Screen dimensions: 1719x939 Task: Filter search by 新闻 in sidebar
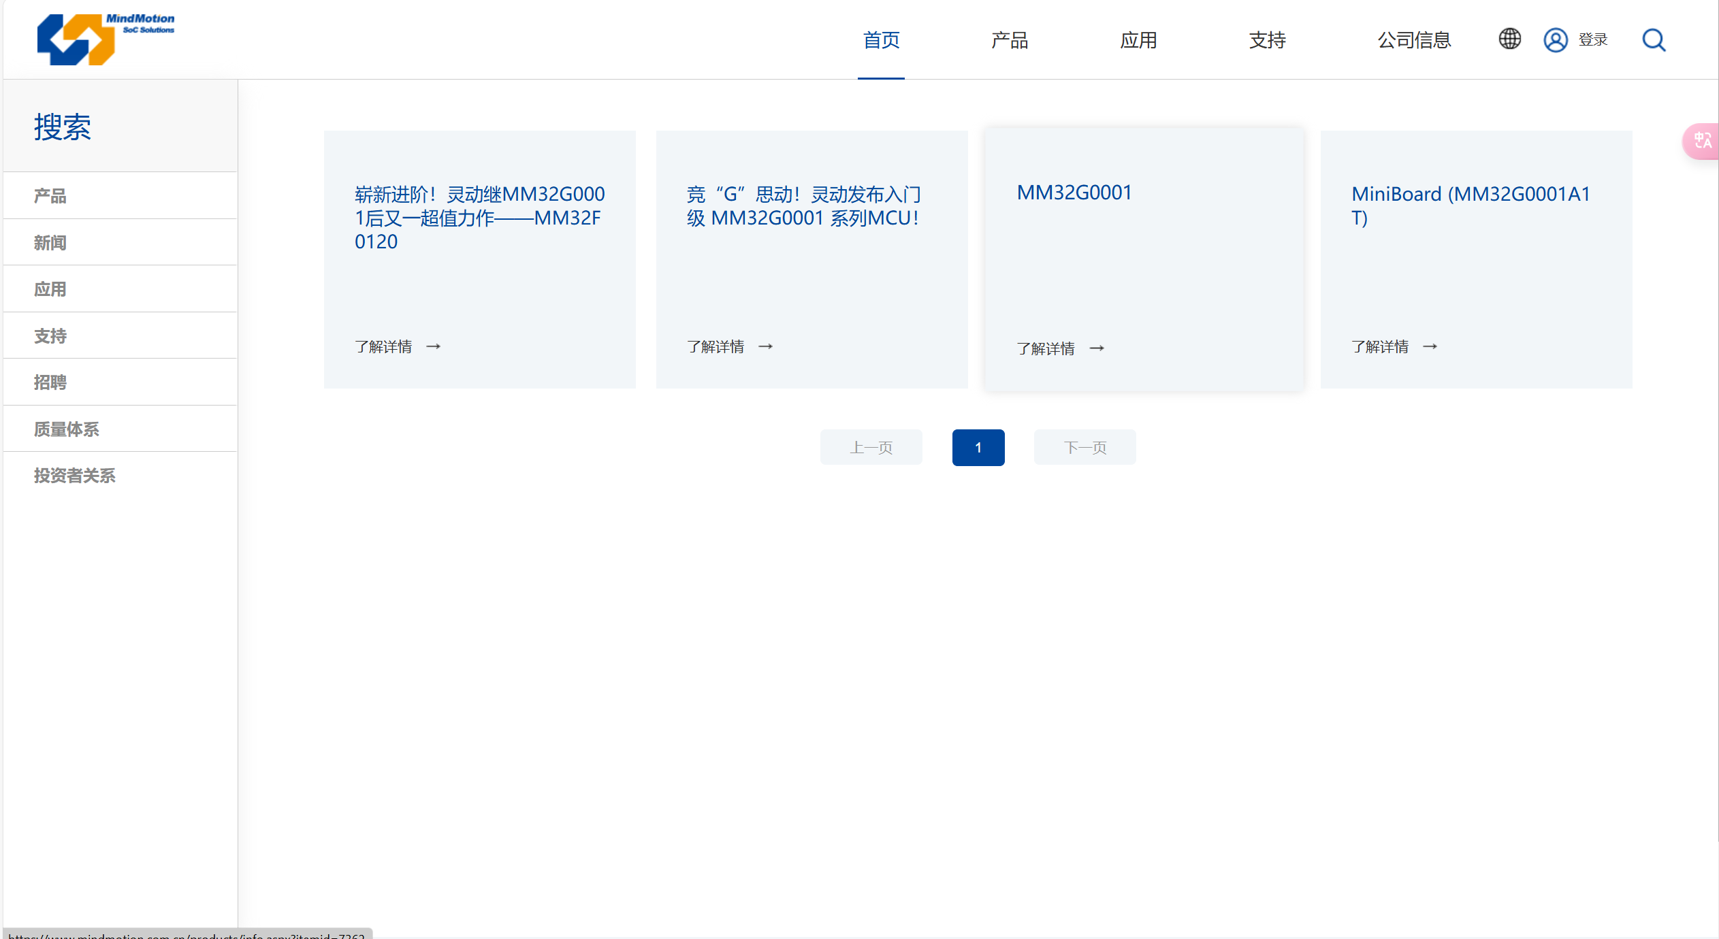[x=50, y=242]
